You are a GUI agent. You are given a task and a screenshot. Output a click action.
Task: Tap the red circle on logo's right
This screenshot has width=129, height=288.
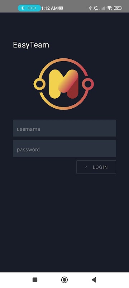(x=88, y=84)
